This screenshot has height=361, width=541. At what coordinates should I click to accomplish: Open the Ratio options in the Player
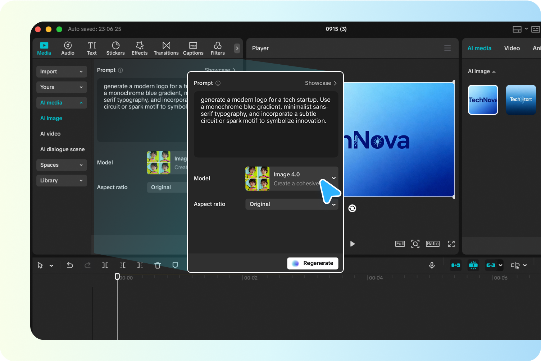point(433,244)
